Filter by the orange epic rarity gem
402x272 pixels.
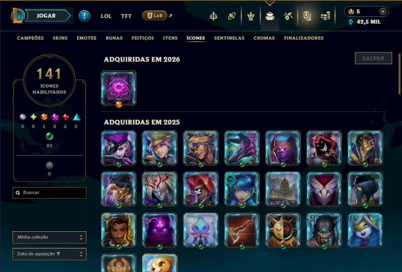click(44, 117)
